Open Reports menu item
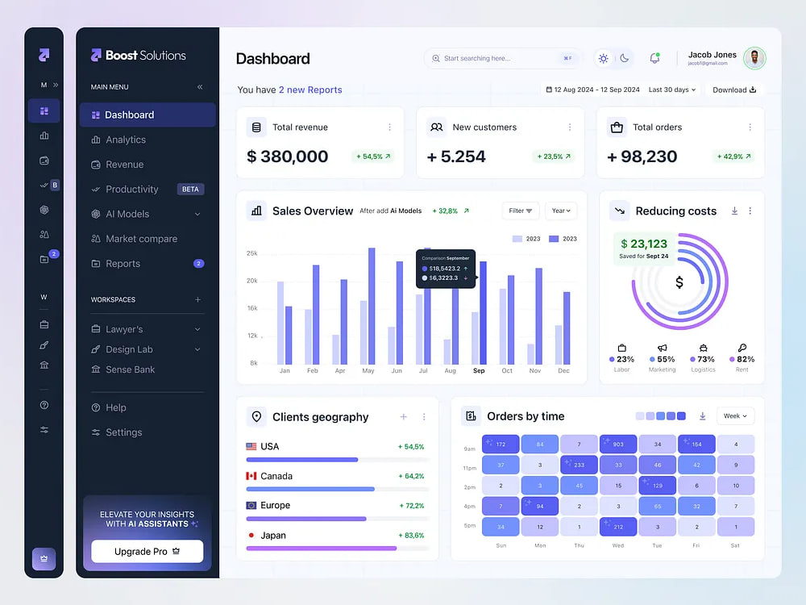Viewport: 806px width, 605px height. [x=147, y=264]
